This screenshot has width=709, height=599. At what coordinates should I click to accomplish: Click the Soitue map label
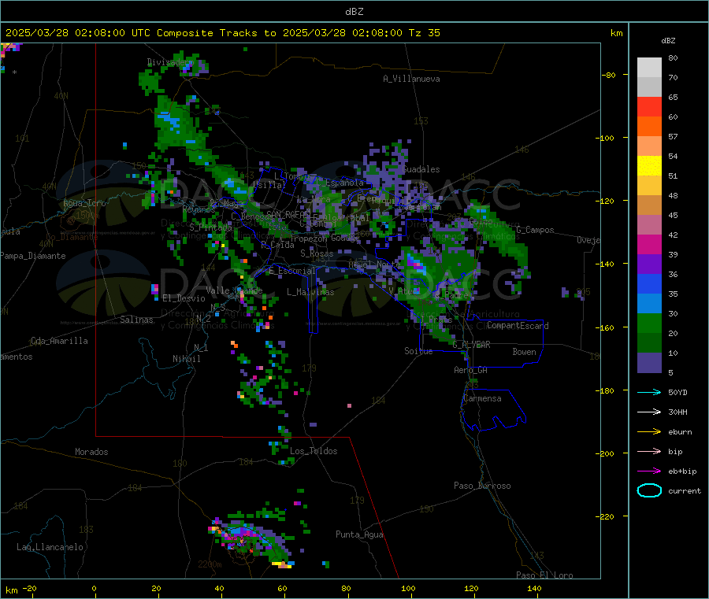tap(418, 351)
